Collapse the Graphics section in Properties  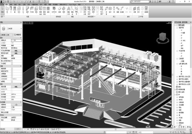pos(21,38)
